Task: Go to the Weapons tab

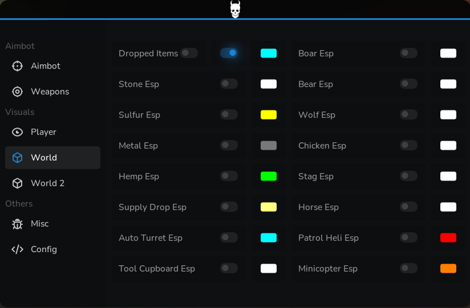Action: [52, 92]
